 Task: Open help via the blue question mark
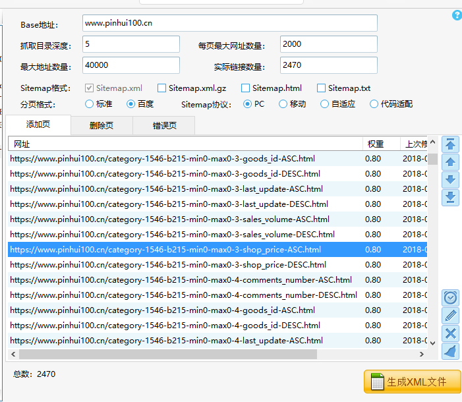[x=457, y=15]
